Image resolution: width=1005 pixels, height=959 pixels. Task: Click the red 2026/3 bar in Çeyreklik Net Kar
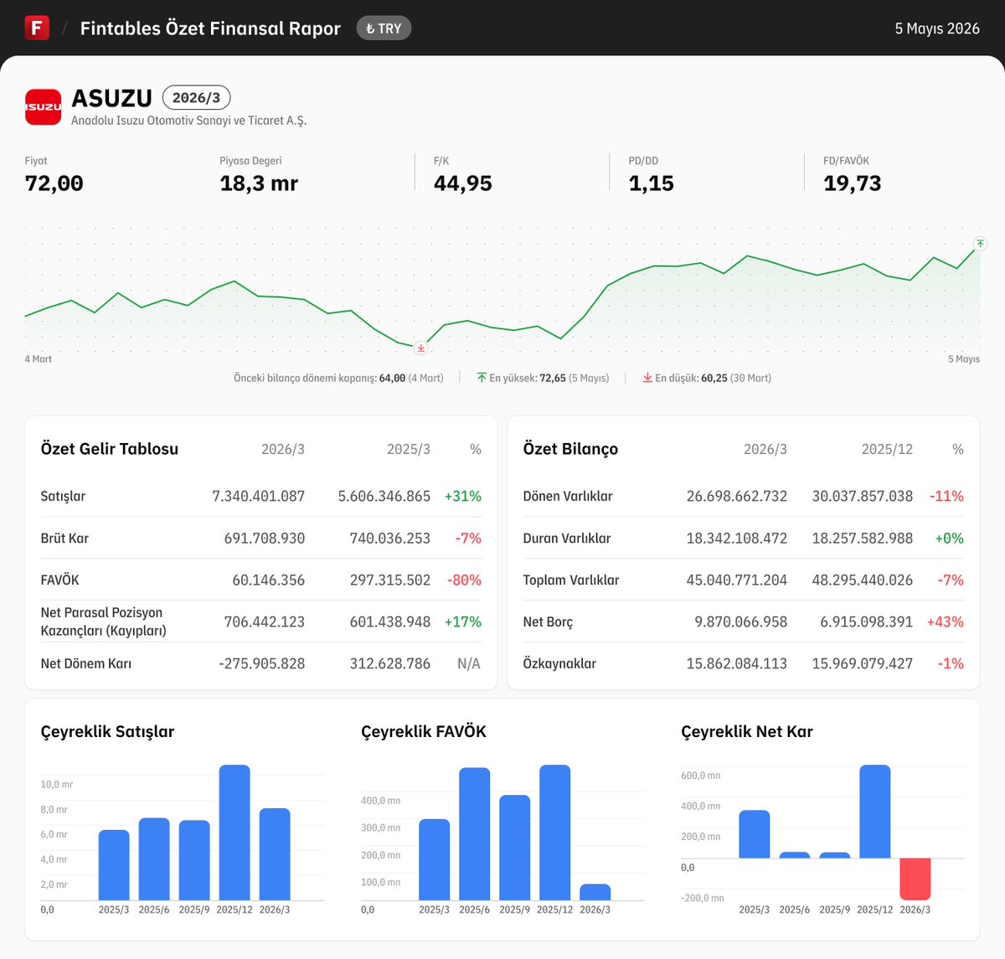[915, 879]
